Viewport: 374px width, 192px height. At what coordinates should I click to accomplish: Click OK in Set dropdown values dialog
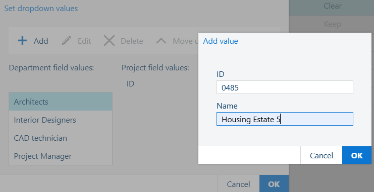point(274,183)
